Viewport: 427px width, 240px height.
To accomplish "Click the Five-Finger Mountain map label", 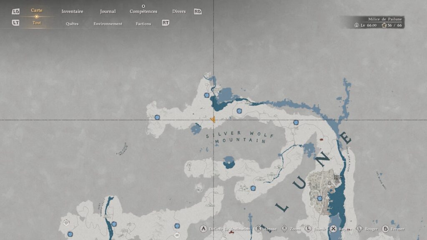I will coord(122,149).
